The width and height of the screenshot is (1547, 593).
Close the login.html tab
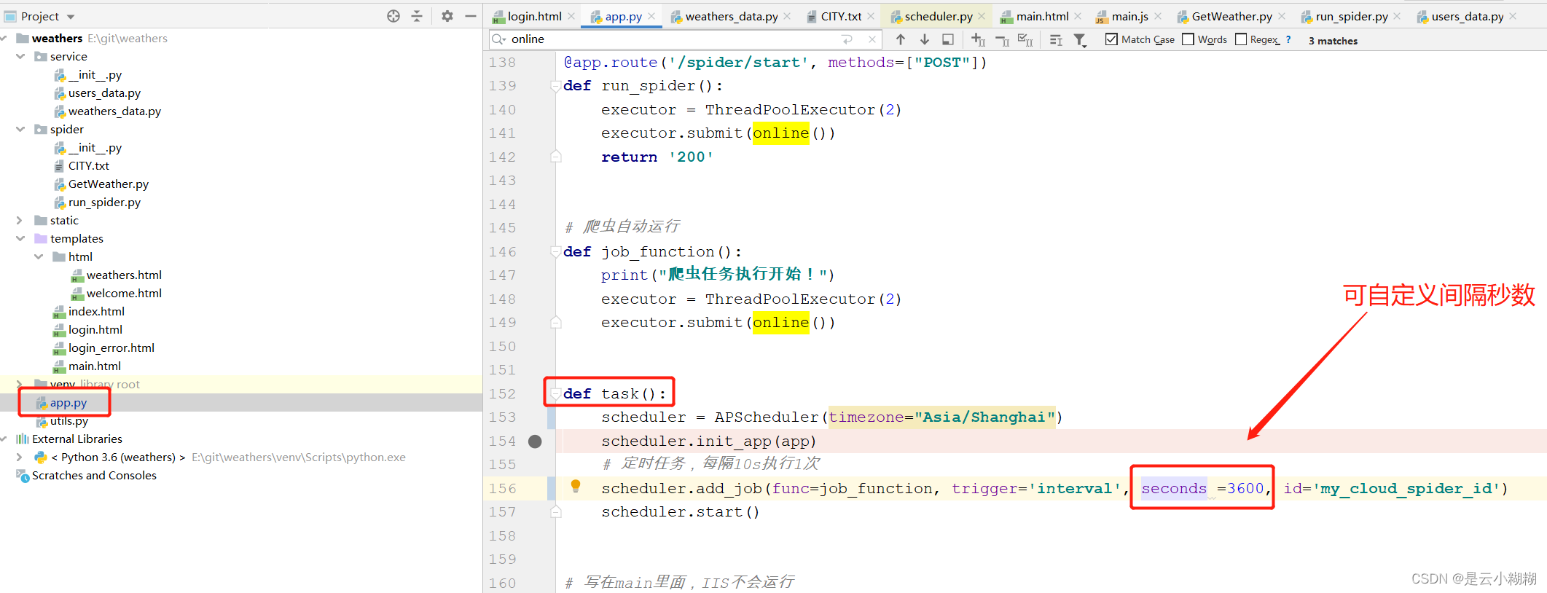[x=571, y=16]
